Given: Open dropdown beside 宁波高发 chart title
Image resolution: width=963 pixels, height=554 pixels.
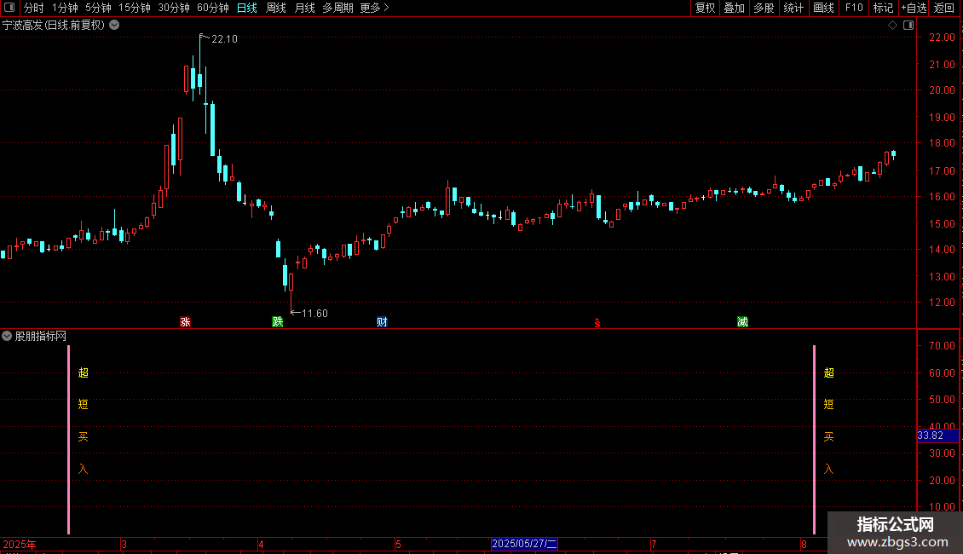Looking at the screenshot, I should [x=114, y=26].
